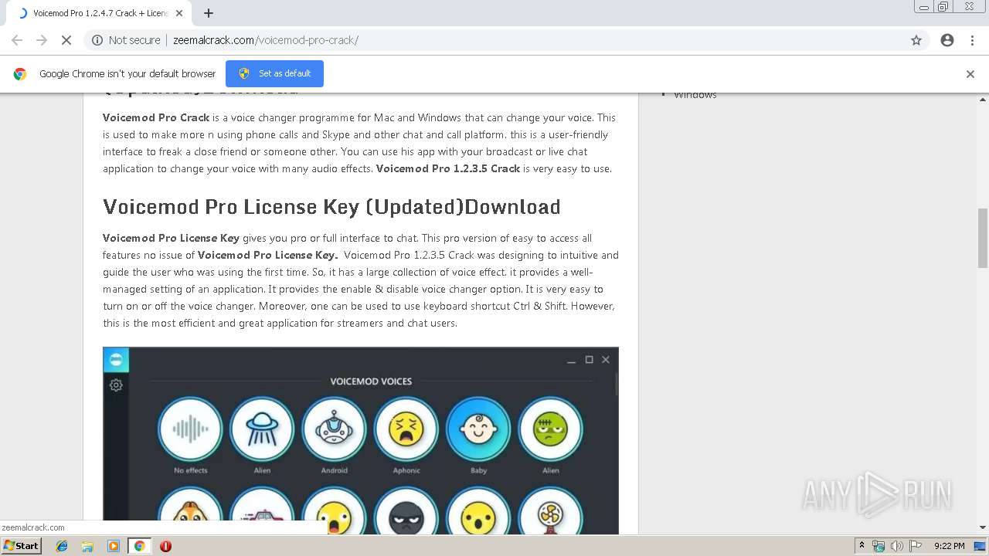Select the Aphonic voice icon
989x556 pixels.
click(406, 429)
